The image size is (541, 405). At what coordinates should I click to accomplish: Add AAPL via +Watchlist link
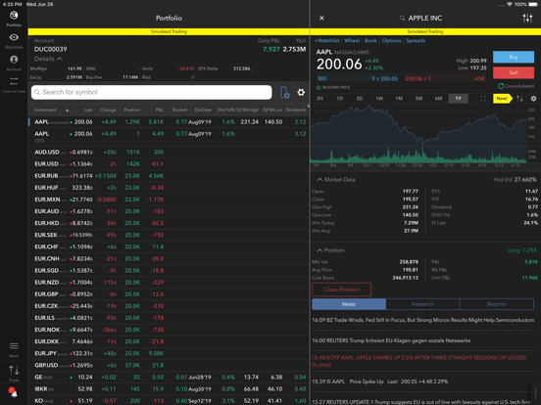[x=327, y=41]
